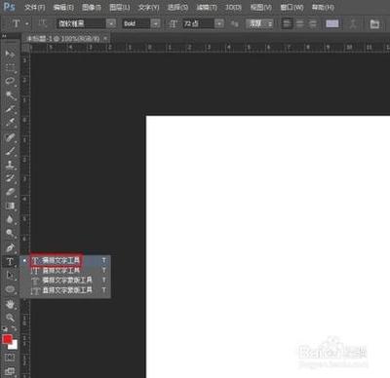
Task: Select the Pen tool
Action: (10, 247)
